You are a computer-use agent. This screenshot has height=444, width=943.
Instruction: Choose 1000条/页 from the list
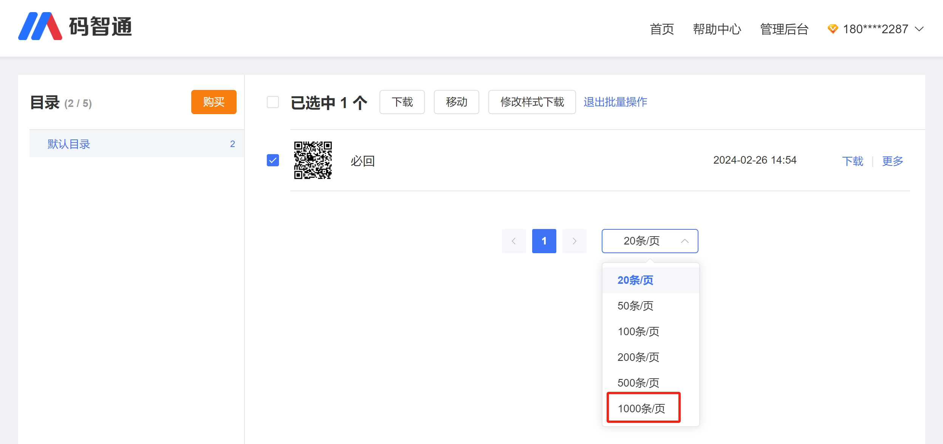[641, 408]
